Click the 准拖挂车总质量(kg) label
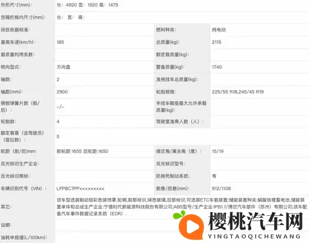Image resolution: width=309 pixels, height=243 pixels. (177, 80)
